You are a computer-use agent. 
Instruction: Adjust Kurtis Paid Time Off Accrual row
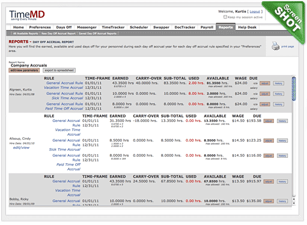coord(265,104)
